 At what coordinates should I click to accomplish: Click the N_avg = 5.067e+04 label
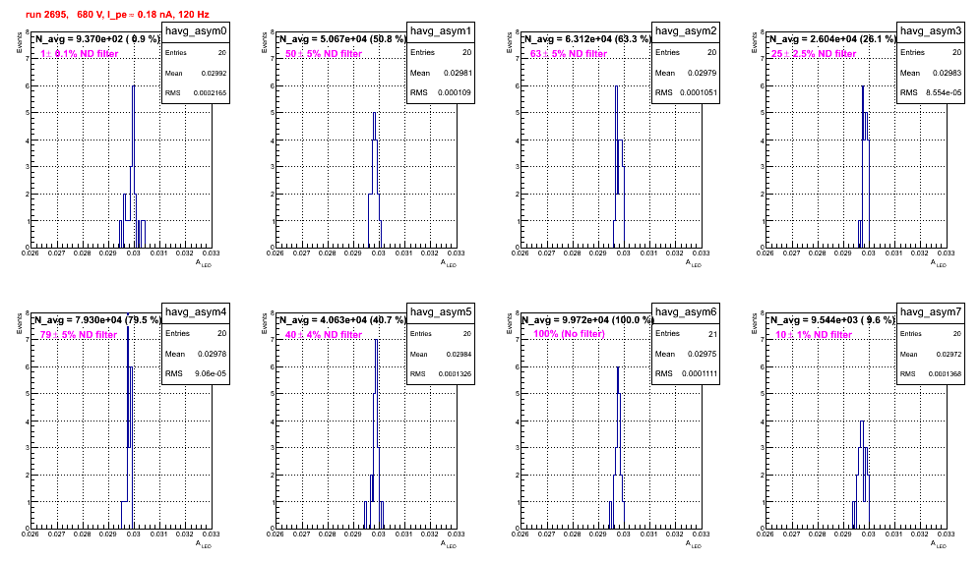(342, 38)
